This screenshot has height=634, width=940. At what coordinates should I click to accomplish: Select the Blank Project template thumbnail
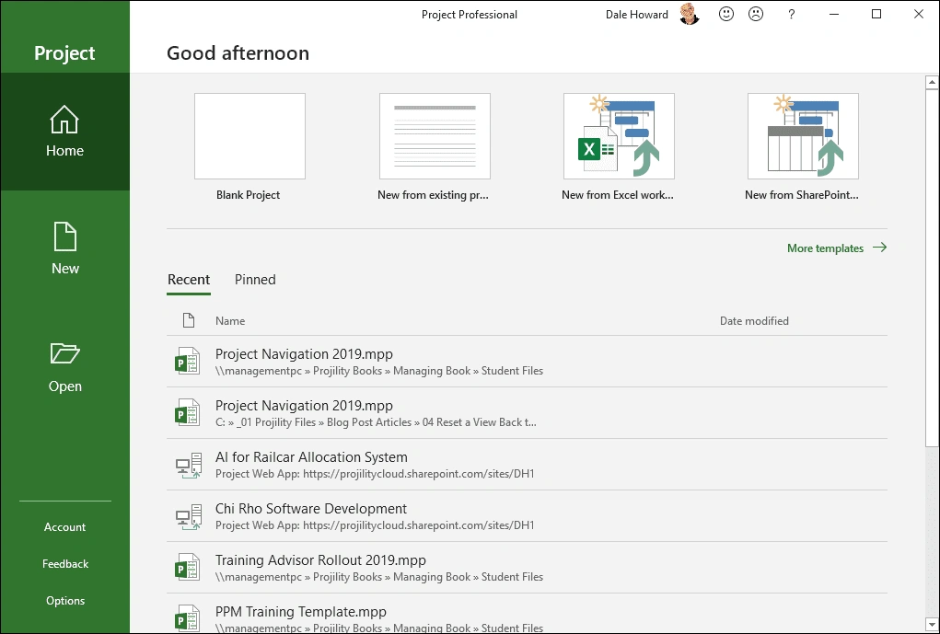point(250,136)
